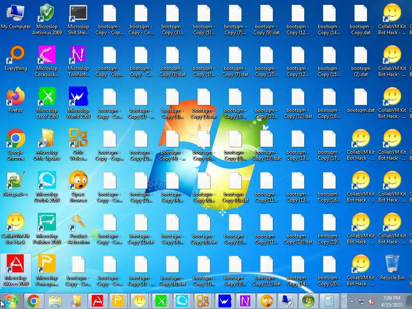The image size is (412, 309).
Task: Select the Microslop TwoNot... desktop shortcut
Action: 78,61
